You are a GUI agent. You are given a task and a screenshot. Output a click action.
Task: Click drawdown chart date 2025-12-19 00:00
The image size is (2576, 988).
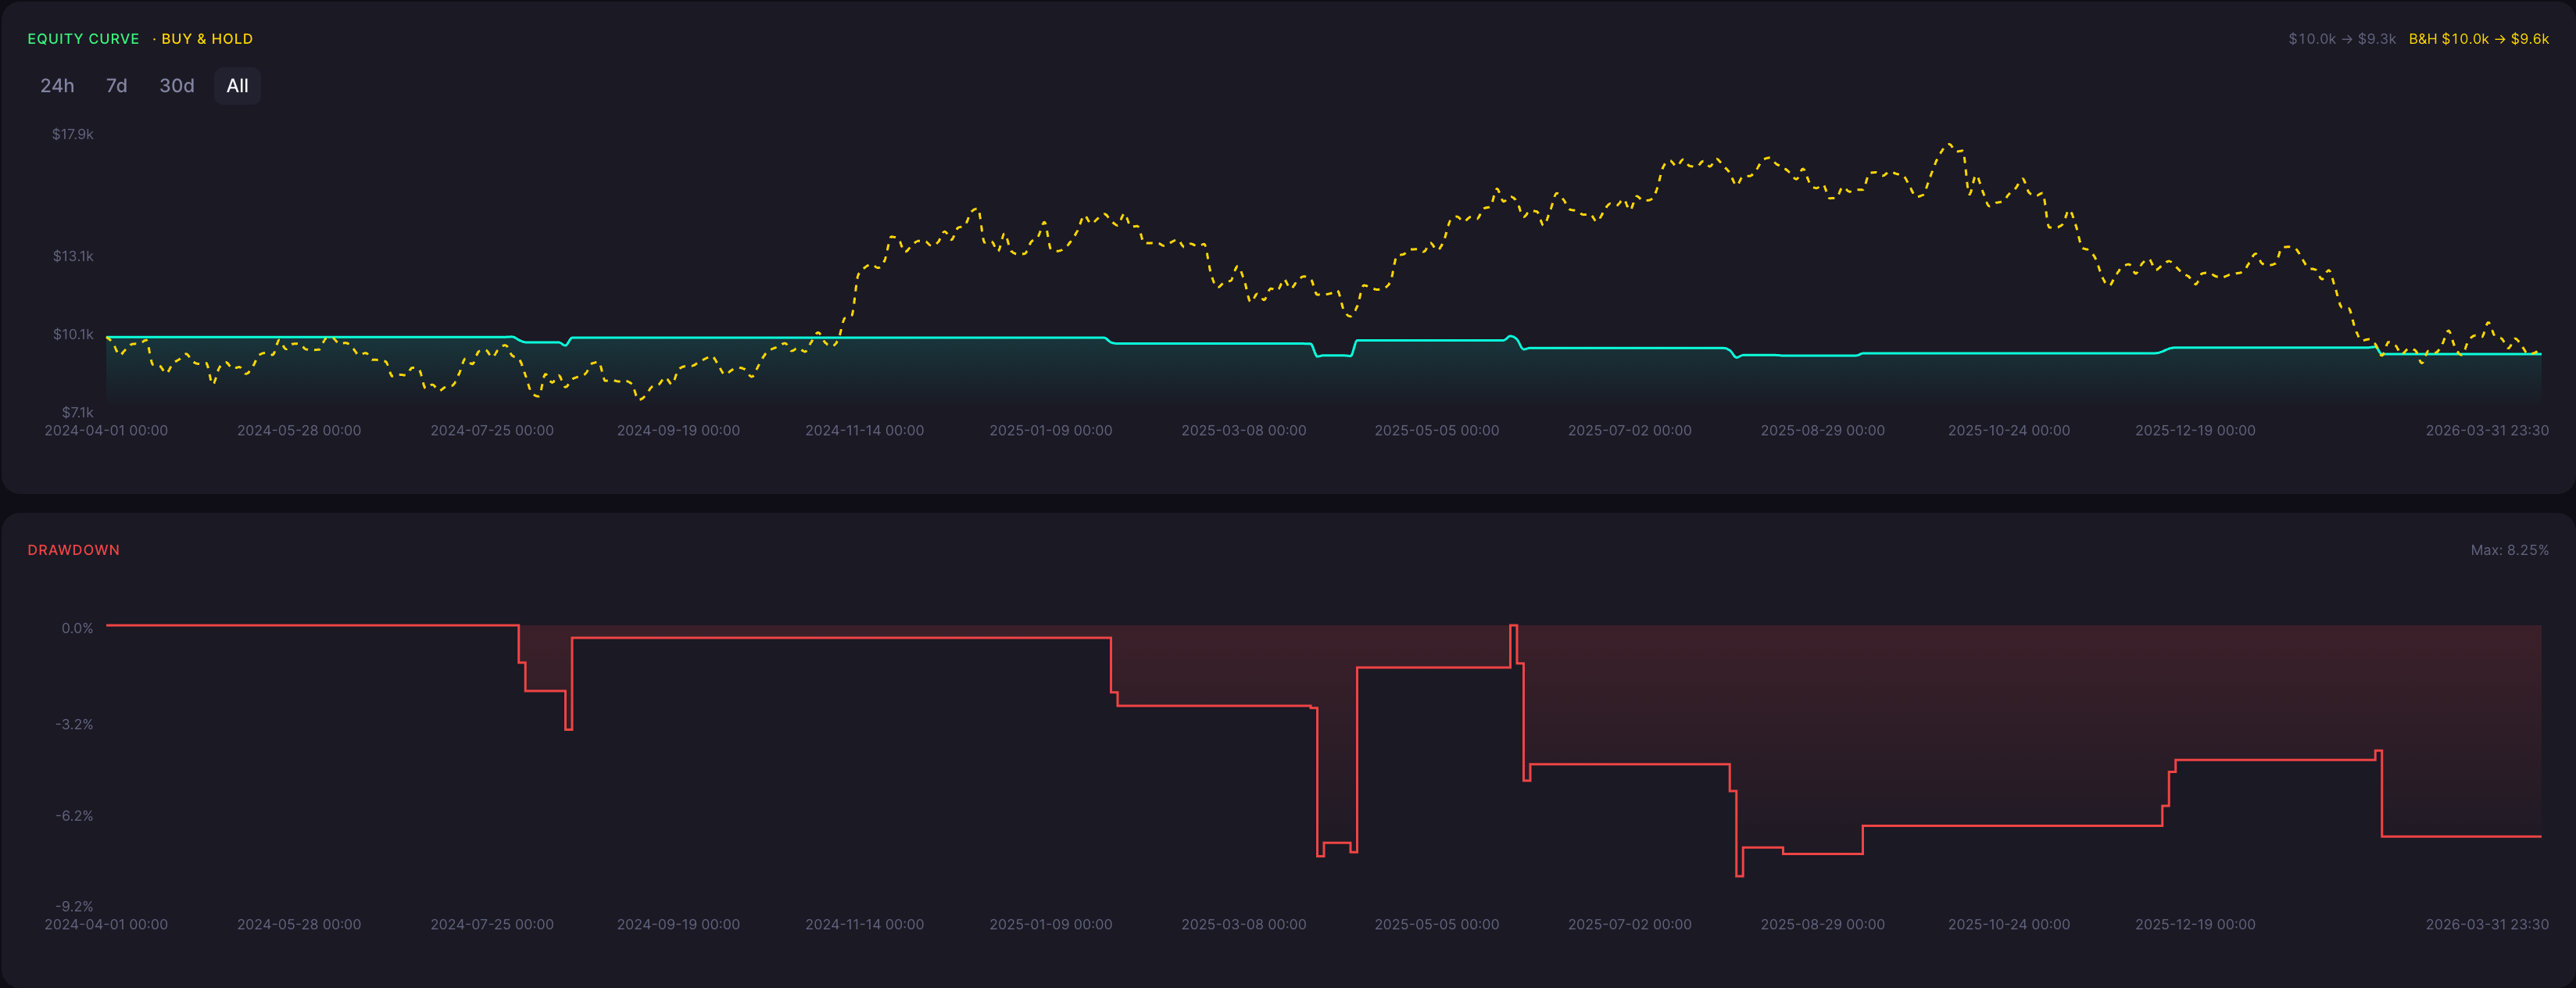2195,925
